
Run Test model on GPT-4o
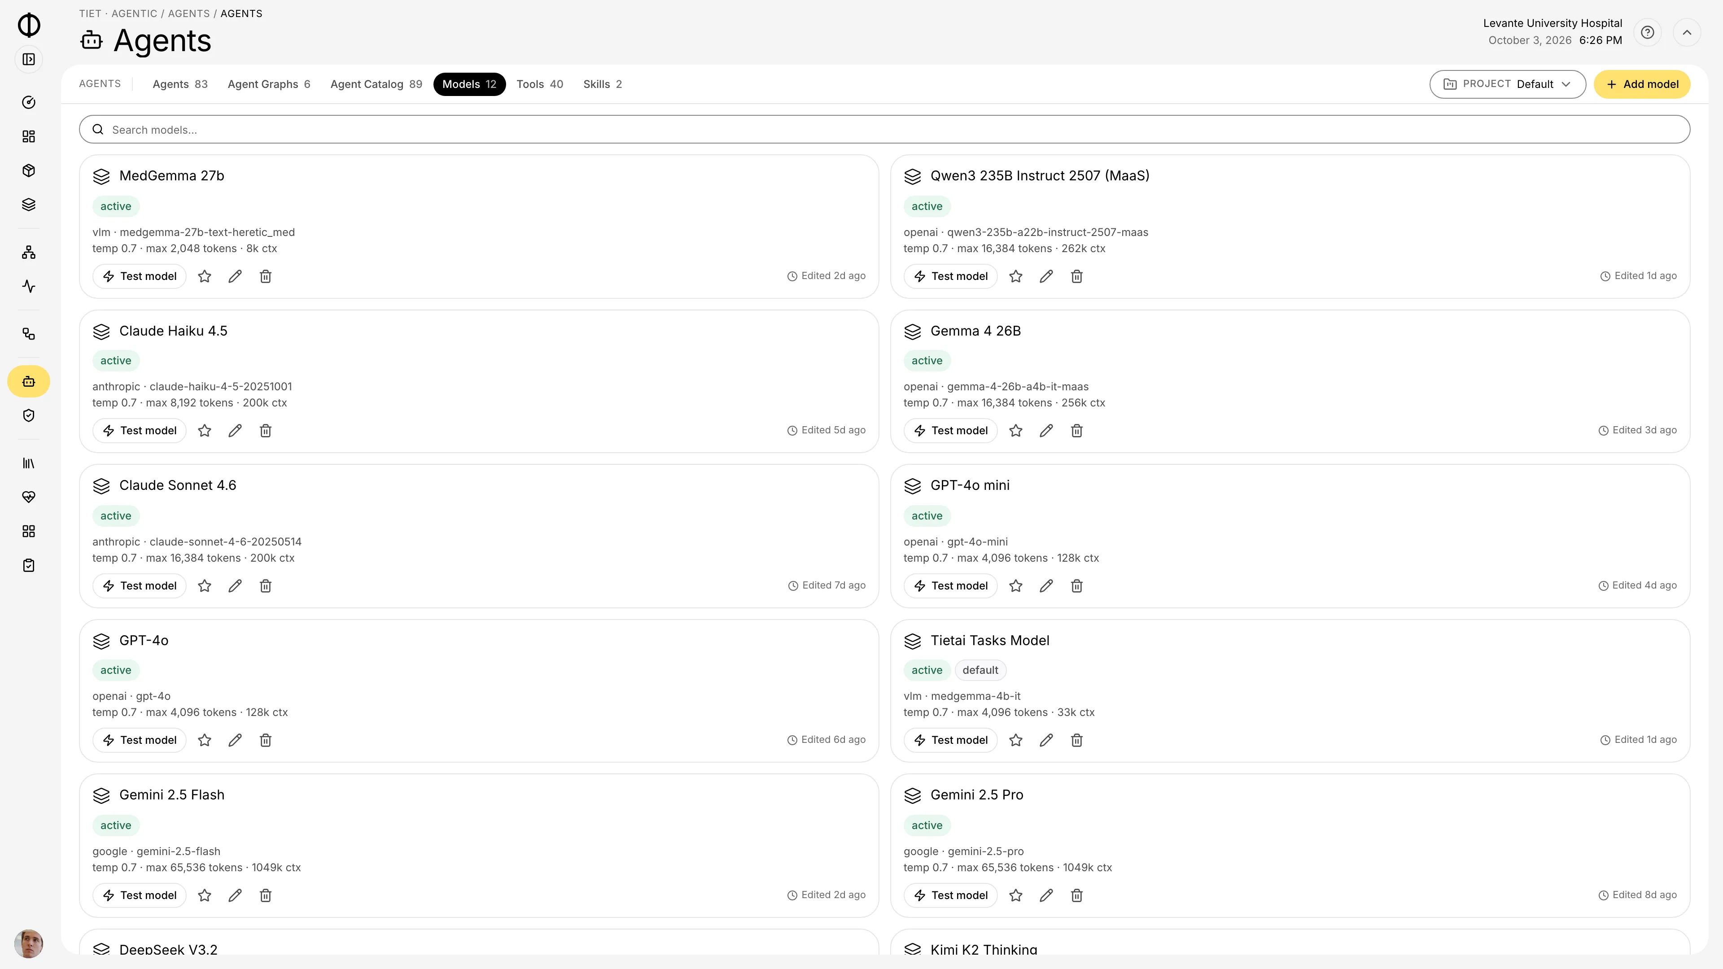pyautogui.click(x=140, y=740)
